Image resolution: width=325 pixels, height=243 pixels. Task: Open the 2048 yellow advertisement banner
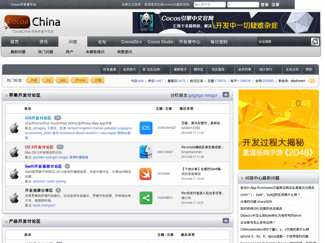[x=278, y=129]
